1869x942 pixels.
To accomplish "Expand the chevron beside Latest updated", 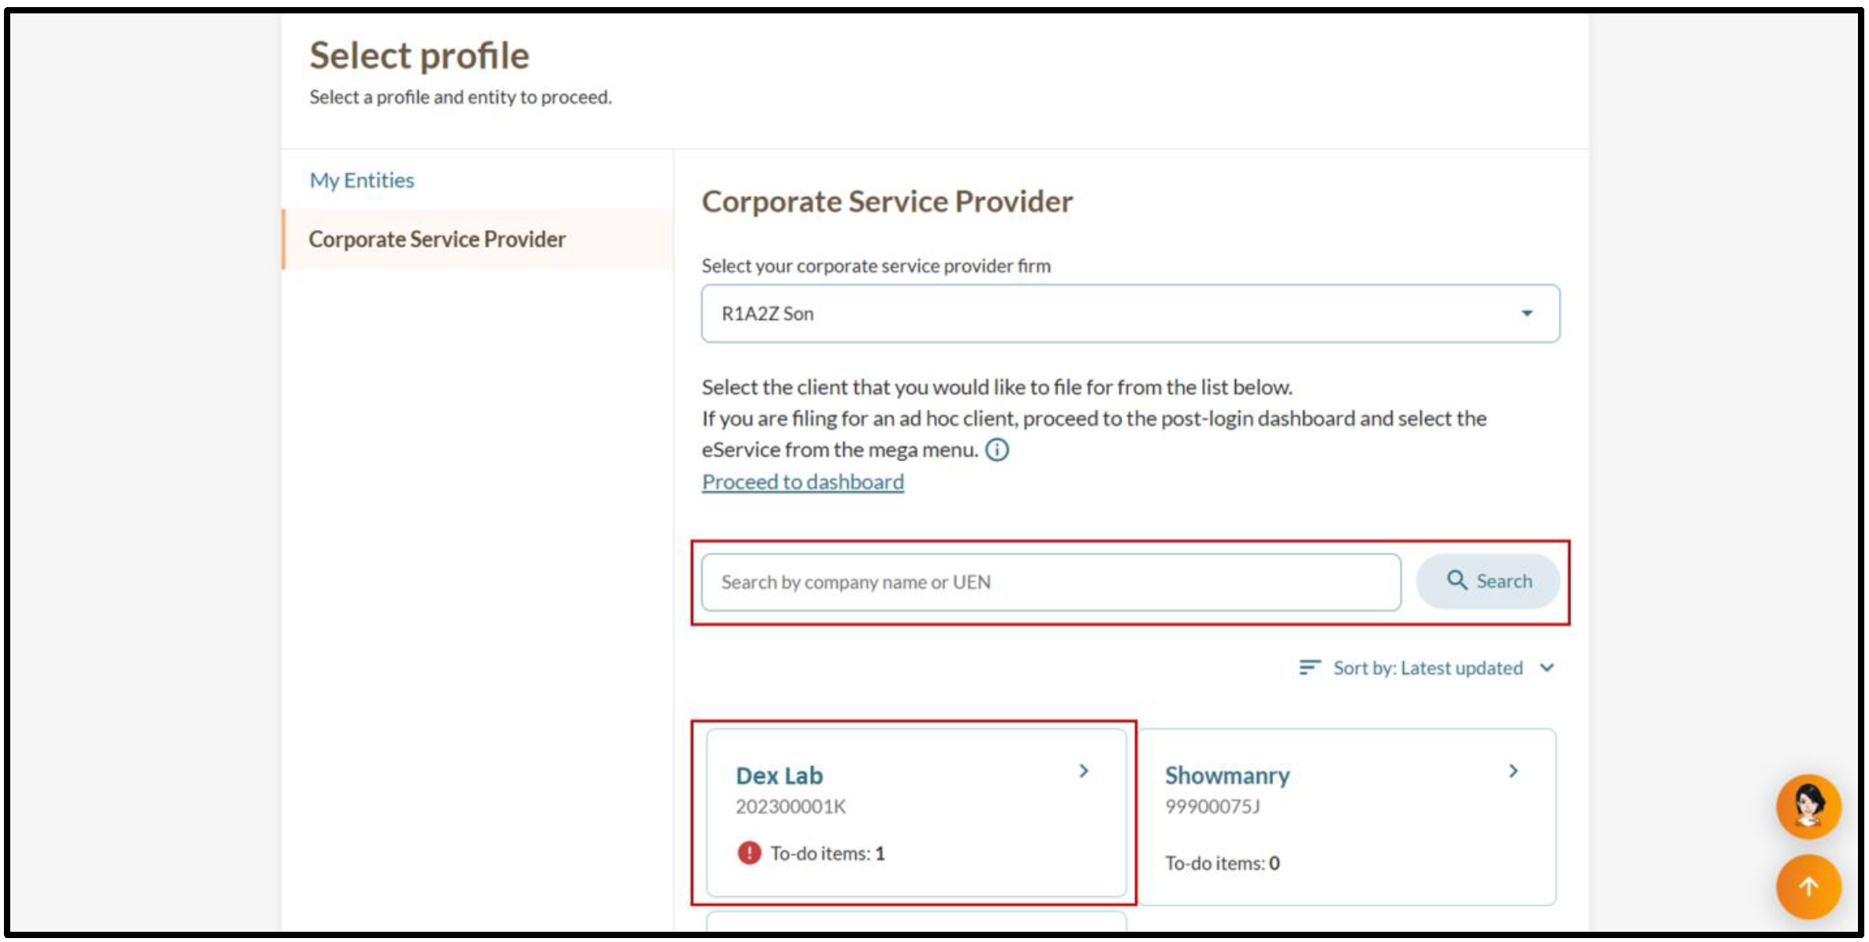I will (1547, 668).
